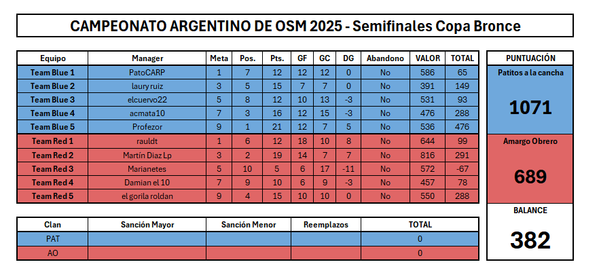This screenshot has height=275, width=599.
Task: Select Profezor's Pts. value 21
Action: tap(276, 127)
